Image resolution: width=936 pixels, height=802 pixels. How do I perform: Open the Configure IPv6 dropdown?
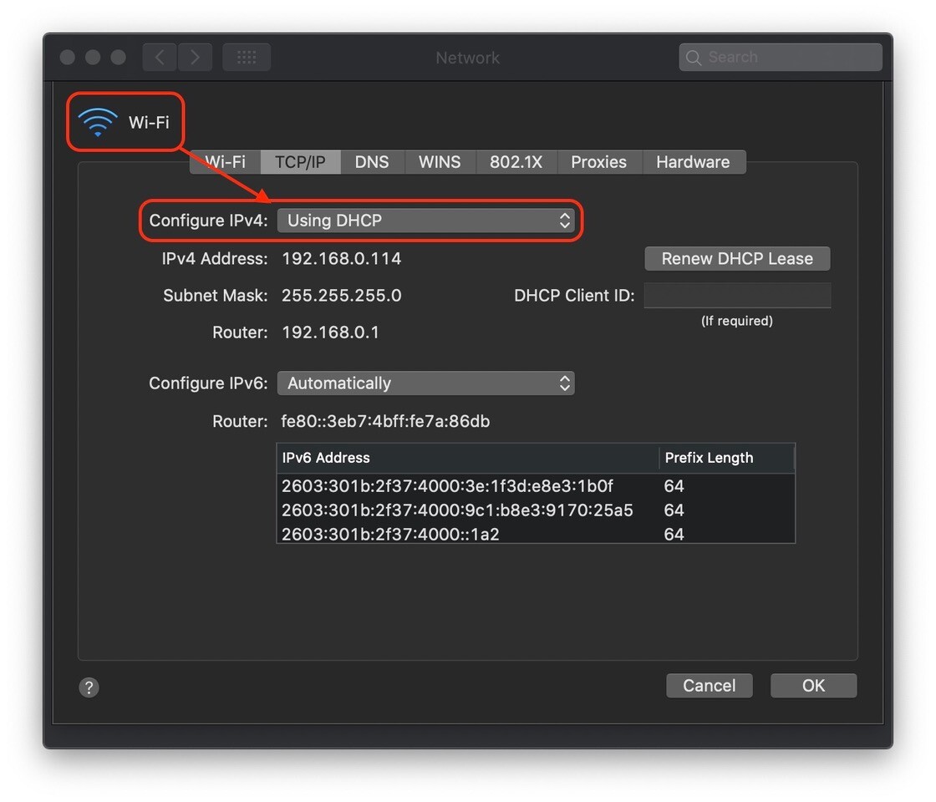coord(425,383)
